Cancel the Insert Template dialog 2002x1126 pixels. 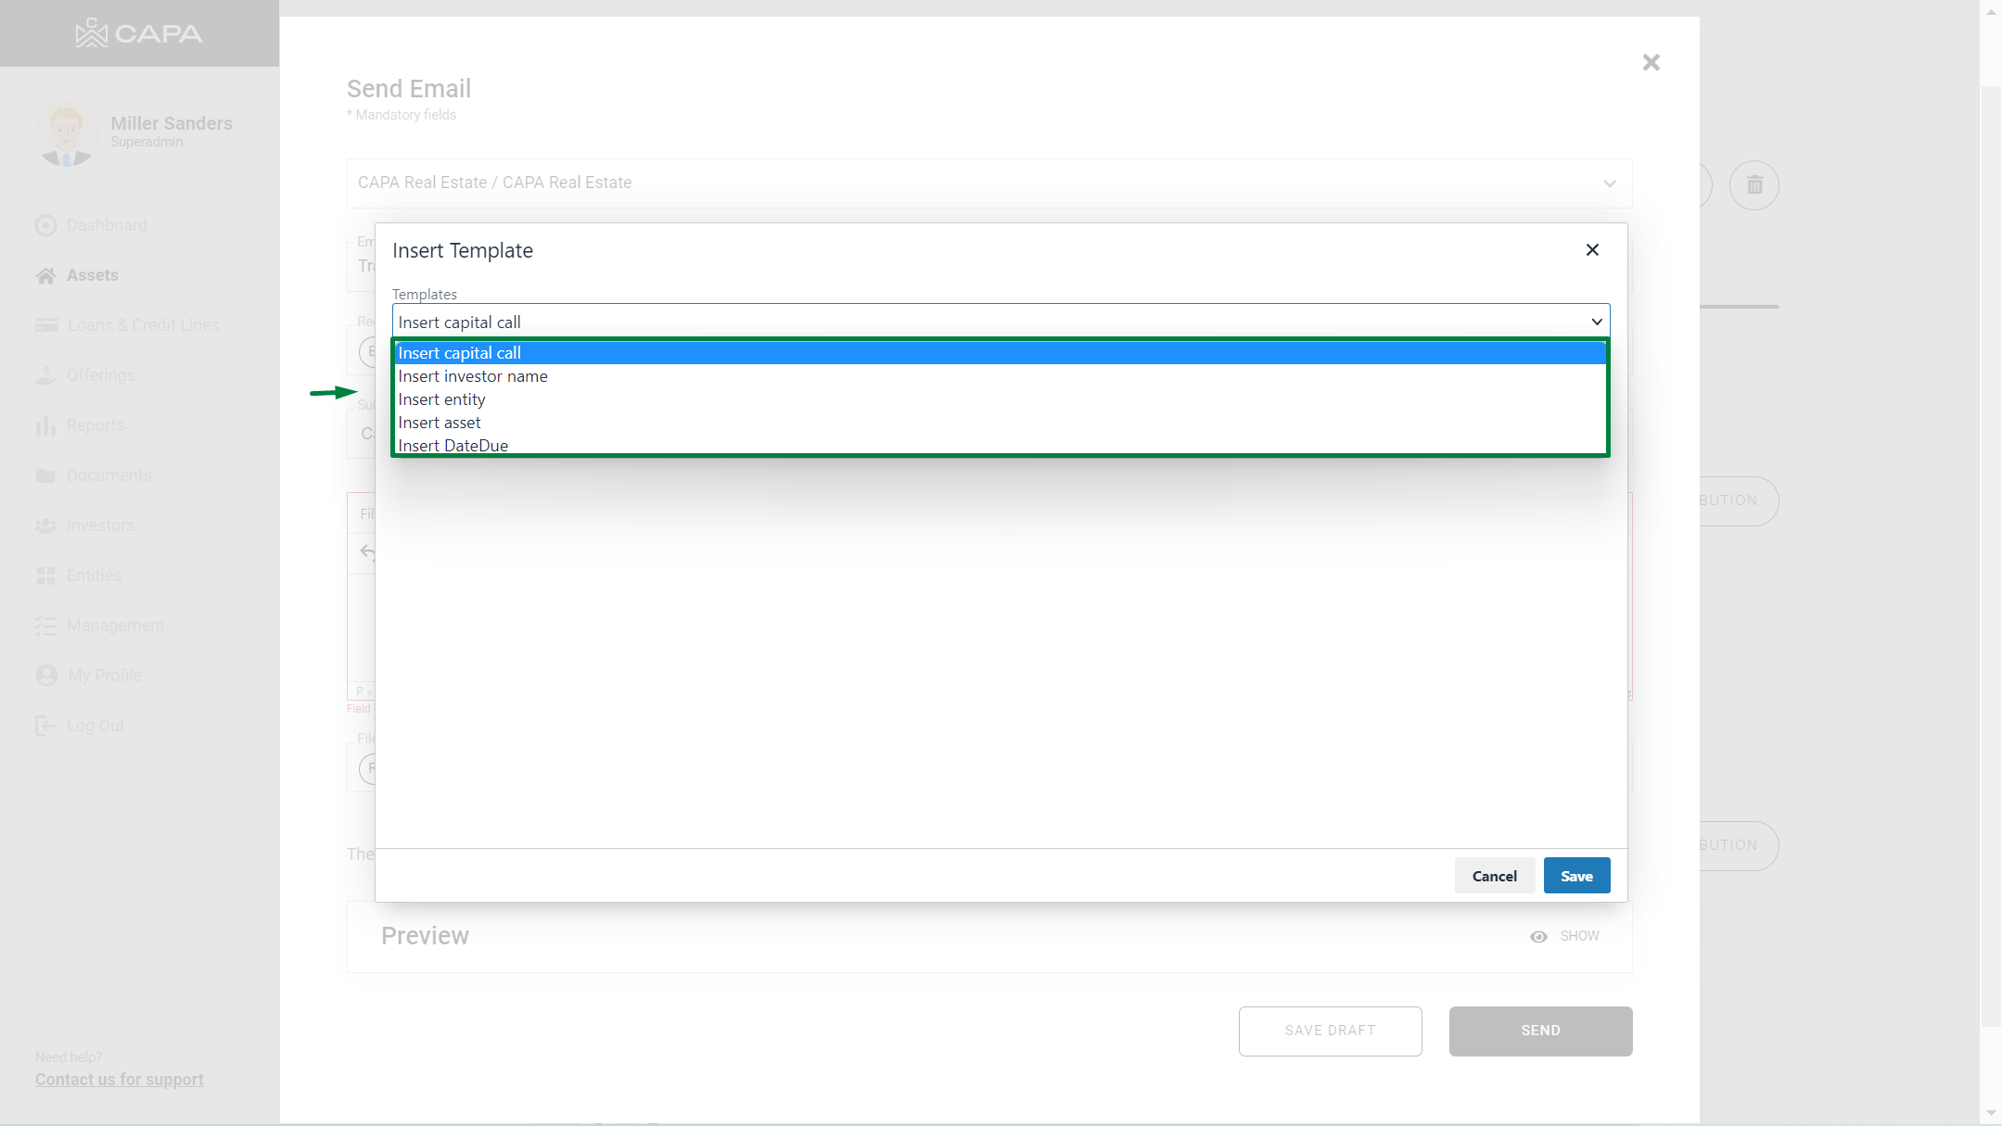click(1494, 876)
